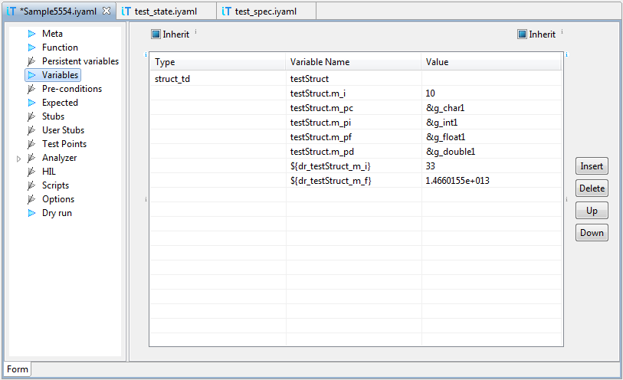Click the HIL section icon

coord(31,172)
